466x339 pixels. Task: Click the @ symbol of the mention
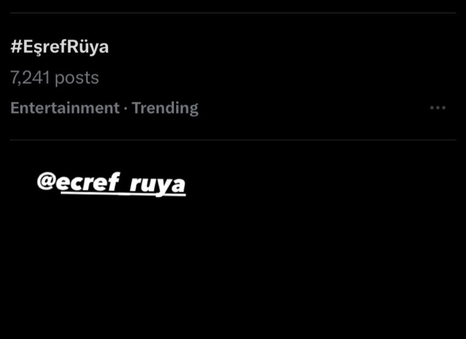click(x=46, y=181)
